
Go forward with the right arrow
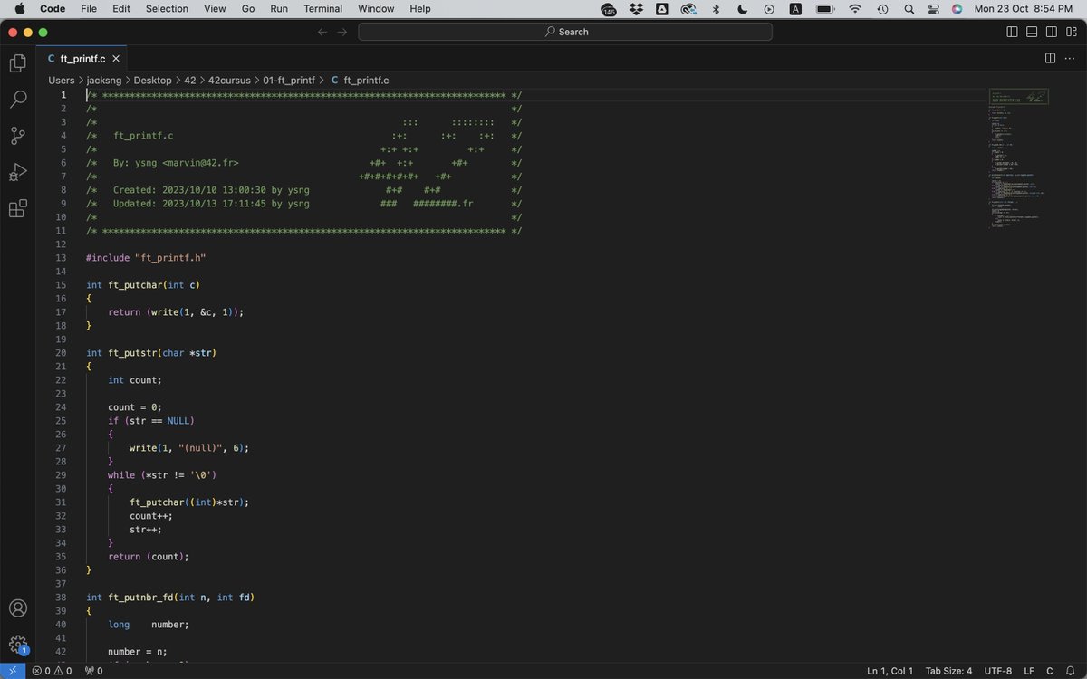[342, 32]
